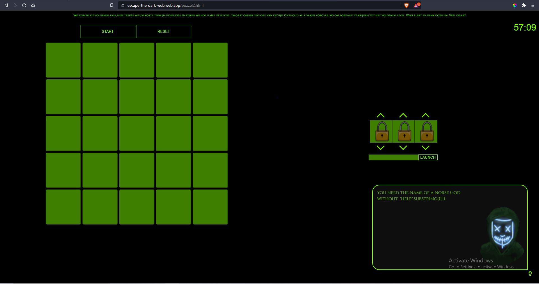The image size is (539, 284).
Task: Select the grid tile in row 1, column 1
Action: (x=63, y=60)
